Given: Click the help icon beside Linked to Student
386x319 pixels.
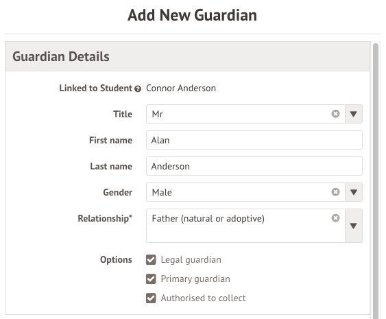Looking at the screenshot, I should 138,88.
